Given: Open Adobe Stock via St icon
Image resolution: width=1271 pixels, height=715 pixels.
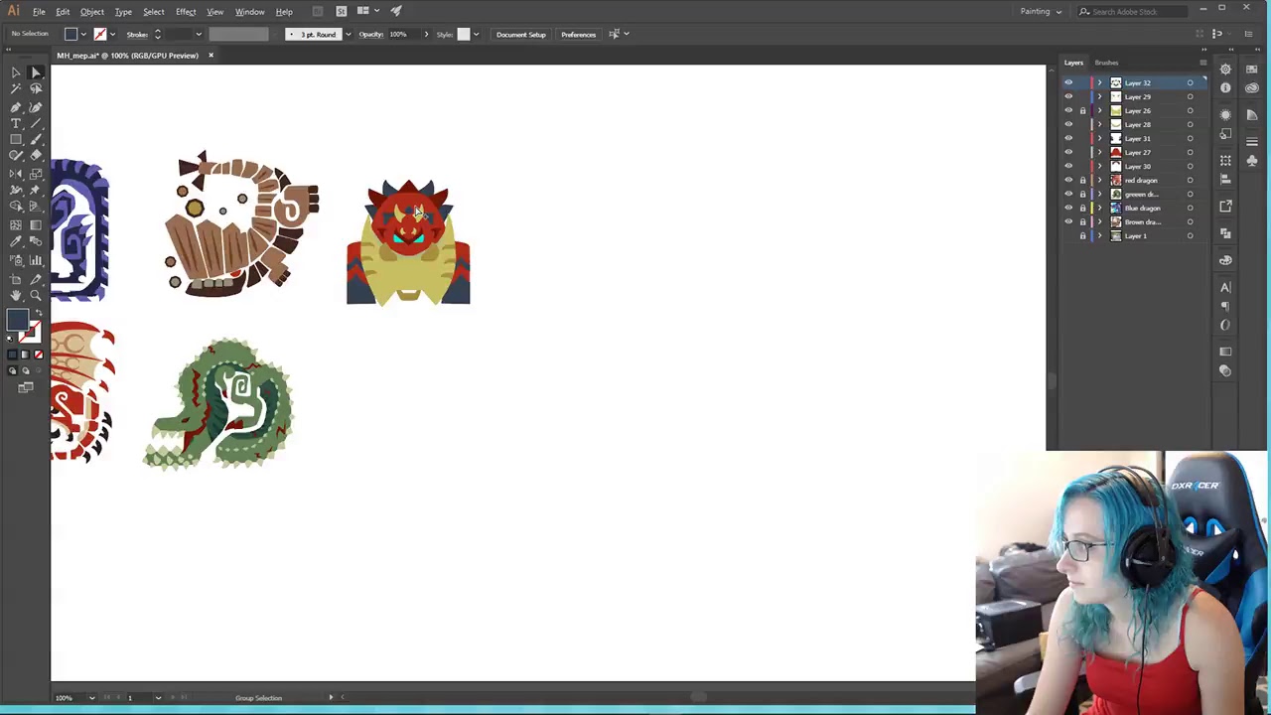Looking at the screenshot, I should pos(341,11).
